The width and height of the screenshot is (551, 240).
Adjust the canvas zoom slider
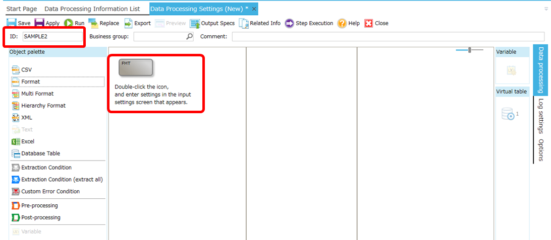pos(470,50)
